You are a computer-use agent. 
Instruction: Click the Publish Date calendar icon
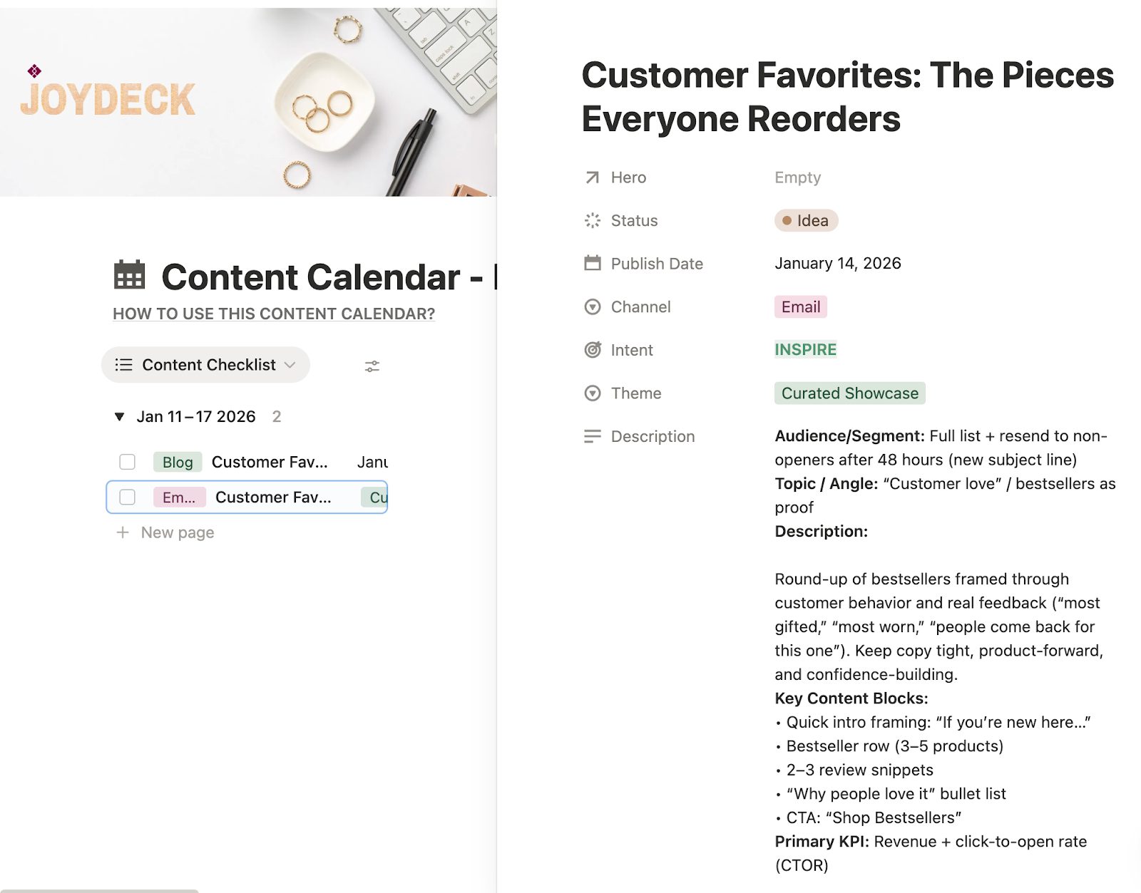592,264
